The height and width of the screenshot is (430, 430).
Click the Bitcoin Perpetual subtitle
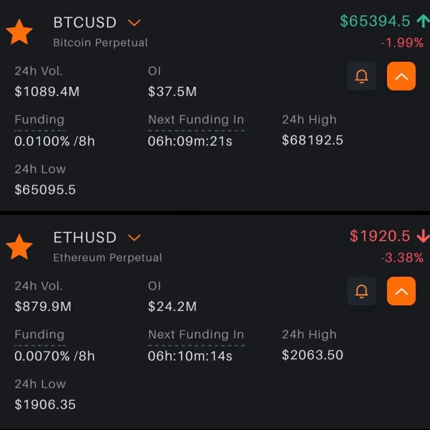[100, 43]
